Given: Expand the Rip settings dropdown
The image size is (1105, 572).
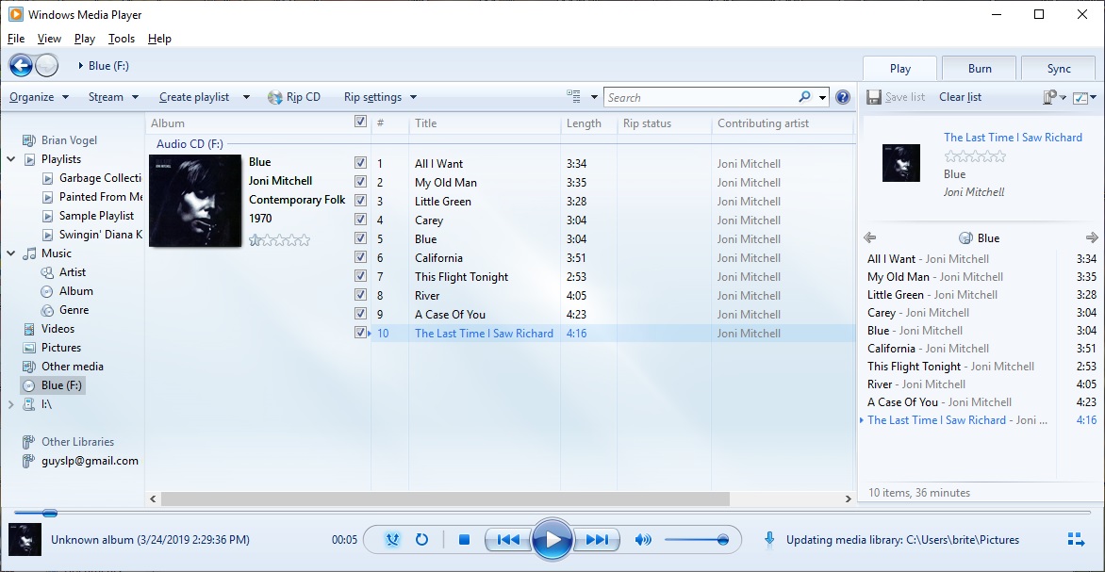Looking at the screenshot, I should coord(380,97).
